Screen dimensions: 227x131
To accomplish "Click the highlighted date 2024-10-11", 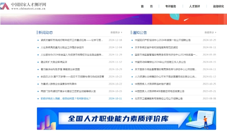I will (115, 99).
